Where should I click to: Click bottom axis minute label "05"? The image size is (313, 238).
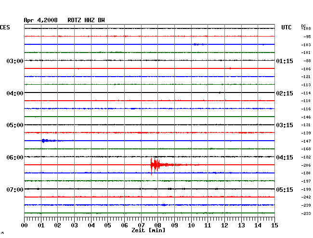coord(107,225)
